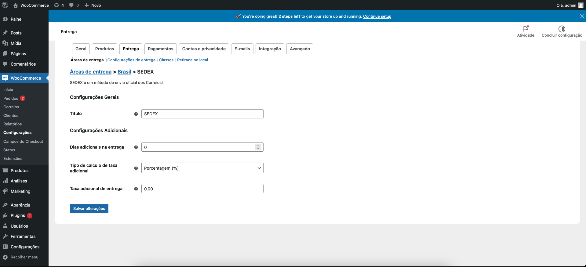Viewport: 586px width, 267px height.
Task: Open Status submenu item
Action: click(9, 150)
